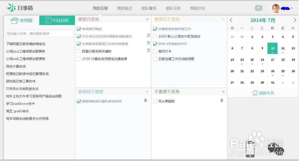Go to previous month in calendar
This screenshot has height=163, width=300.
231,20
